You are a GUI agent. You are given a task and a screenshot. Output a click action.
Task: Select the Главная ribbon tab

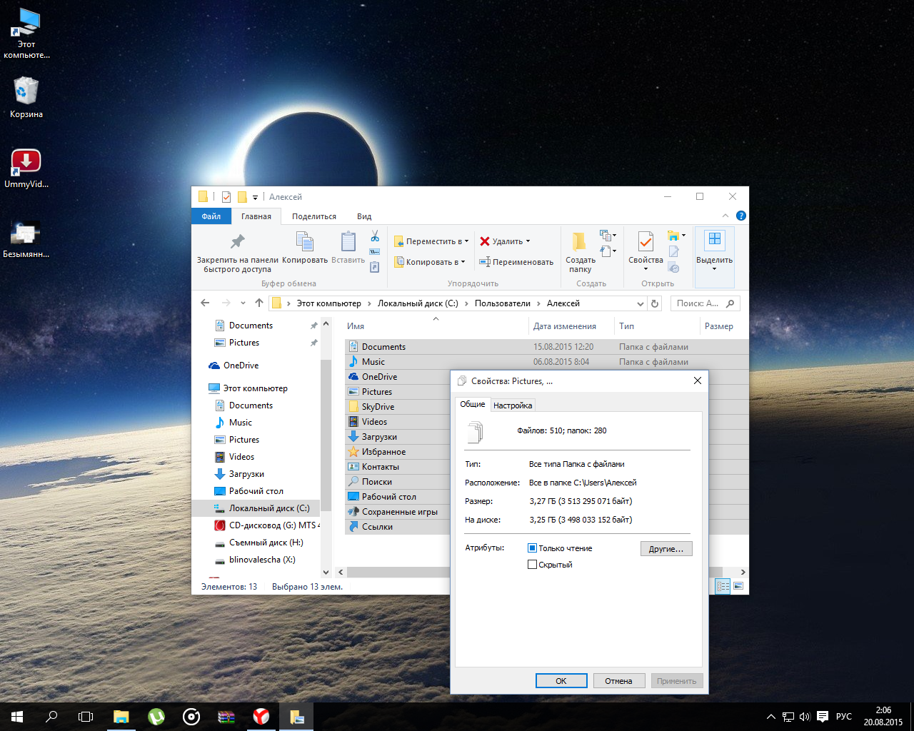tap(256, 216)
